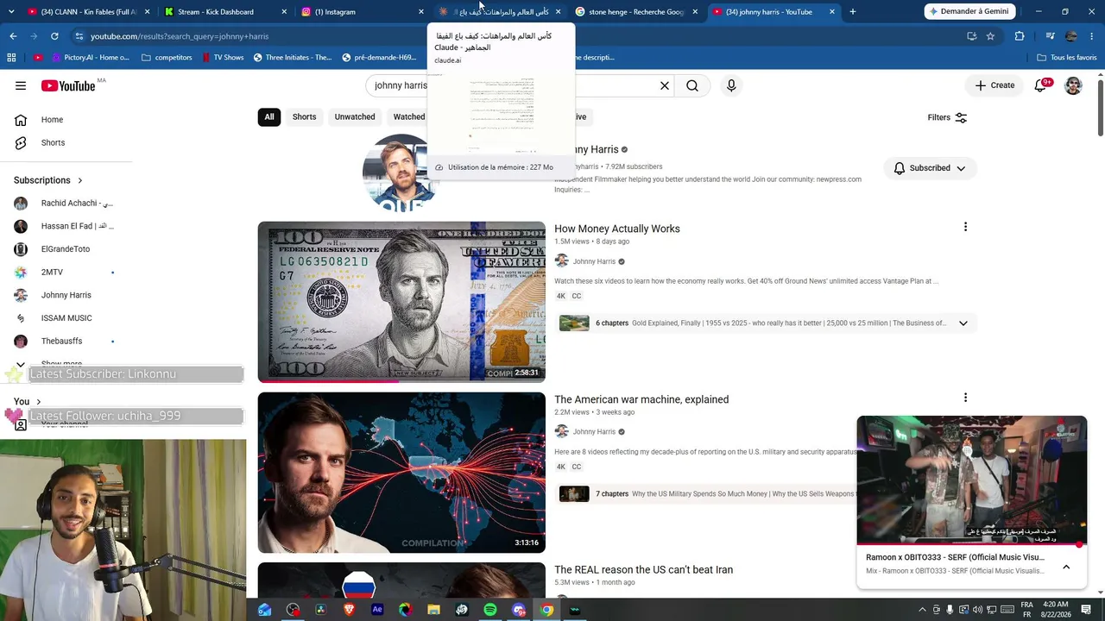Open the Ramoon x OBITO333 mini player video

coord(971,480)
